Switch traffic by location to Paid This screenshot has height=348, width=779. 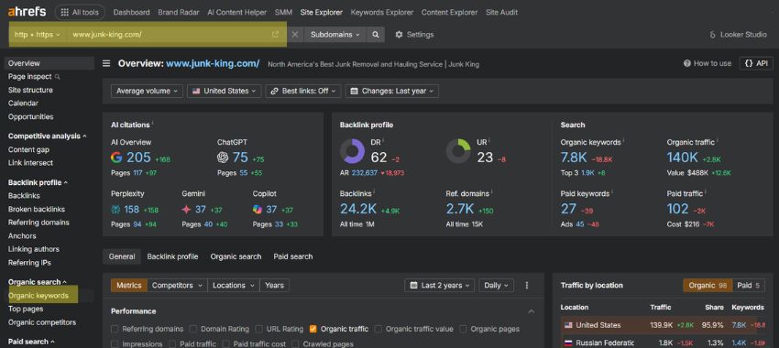(x=749, y=286)
